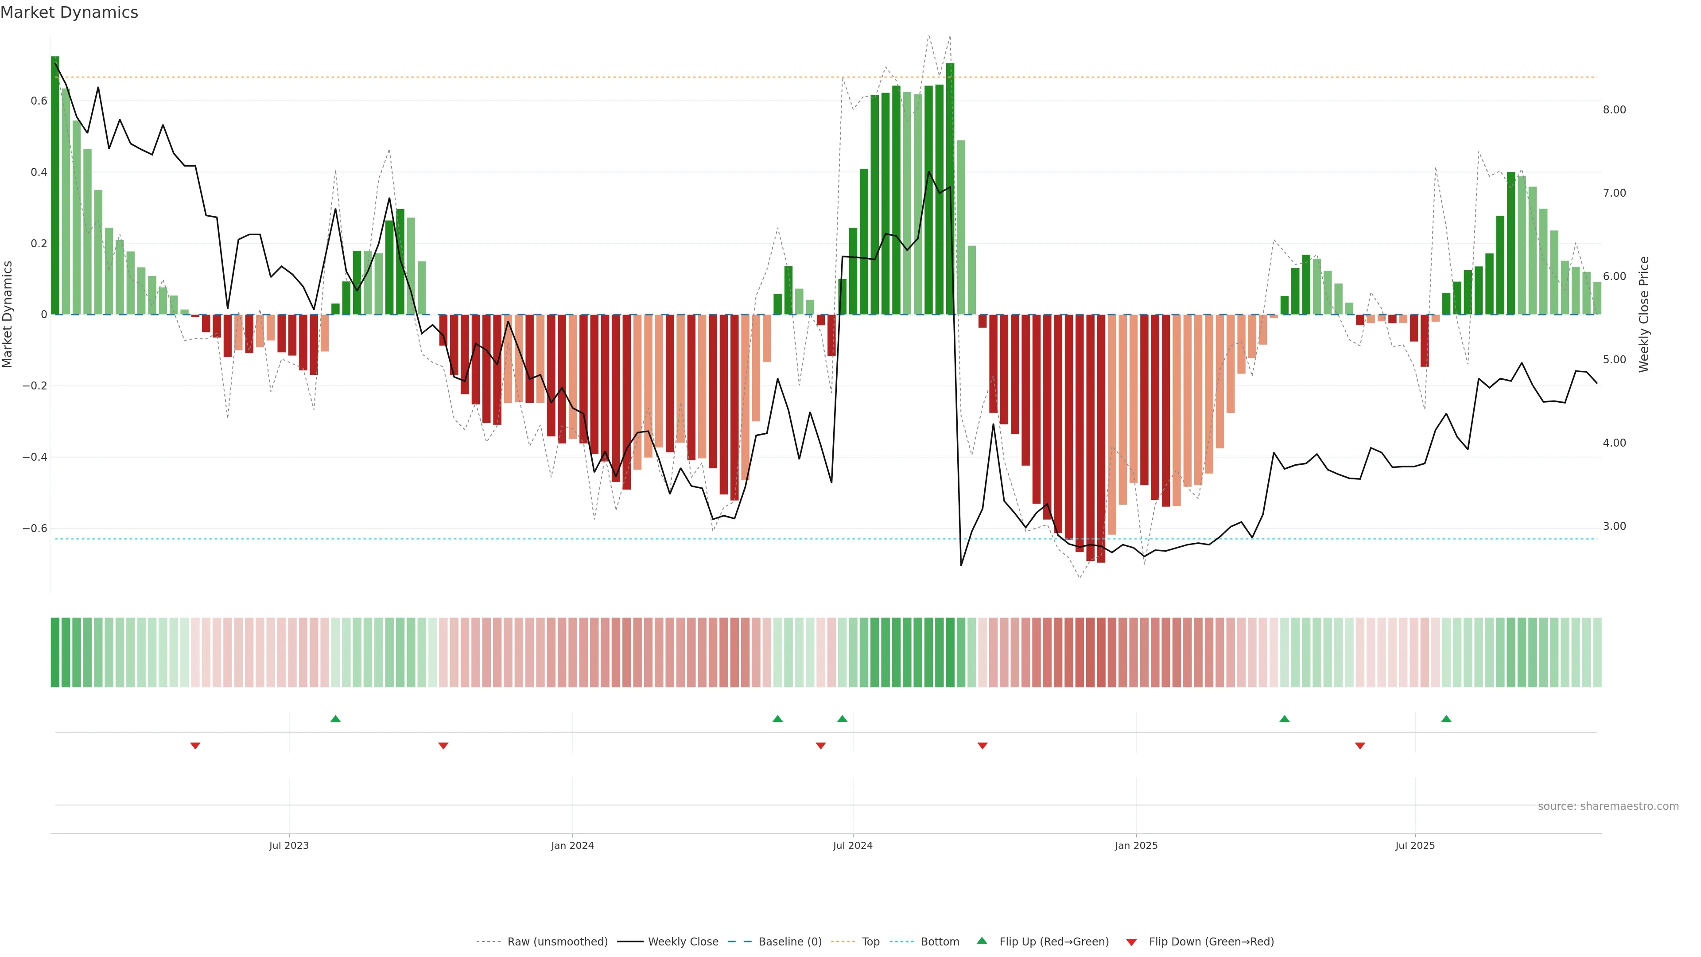Viewport: 1701px width, 957px height.
Task: Click the green flip-up marker near Apr 2025
Action: click(x=1284, y=719)
